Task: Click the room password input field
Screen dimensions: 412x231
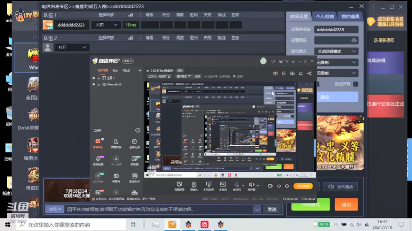Action: point(336,41)
